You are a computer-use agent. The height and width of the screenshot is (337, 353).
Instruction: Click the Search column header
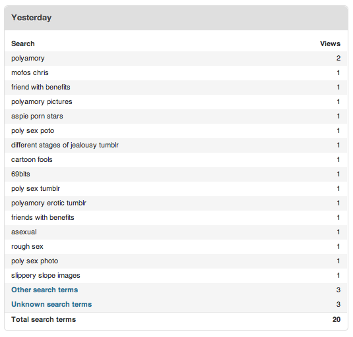pos(23,43)
